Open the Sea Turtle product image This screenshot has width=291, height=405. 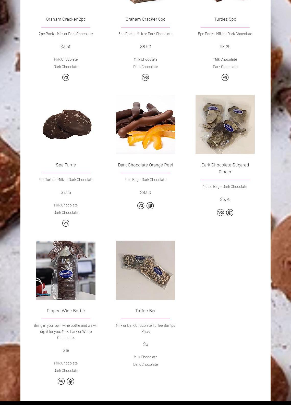[x=66, y=124]
